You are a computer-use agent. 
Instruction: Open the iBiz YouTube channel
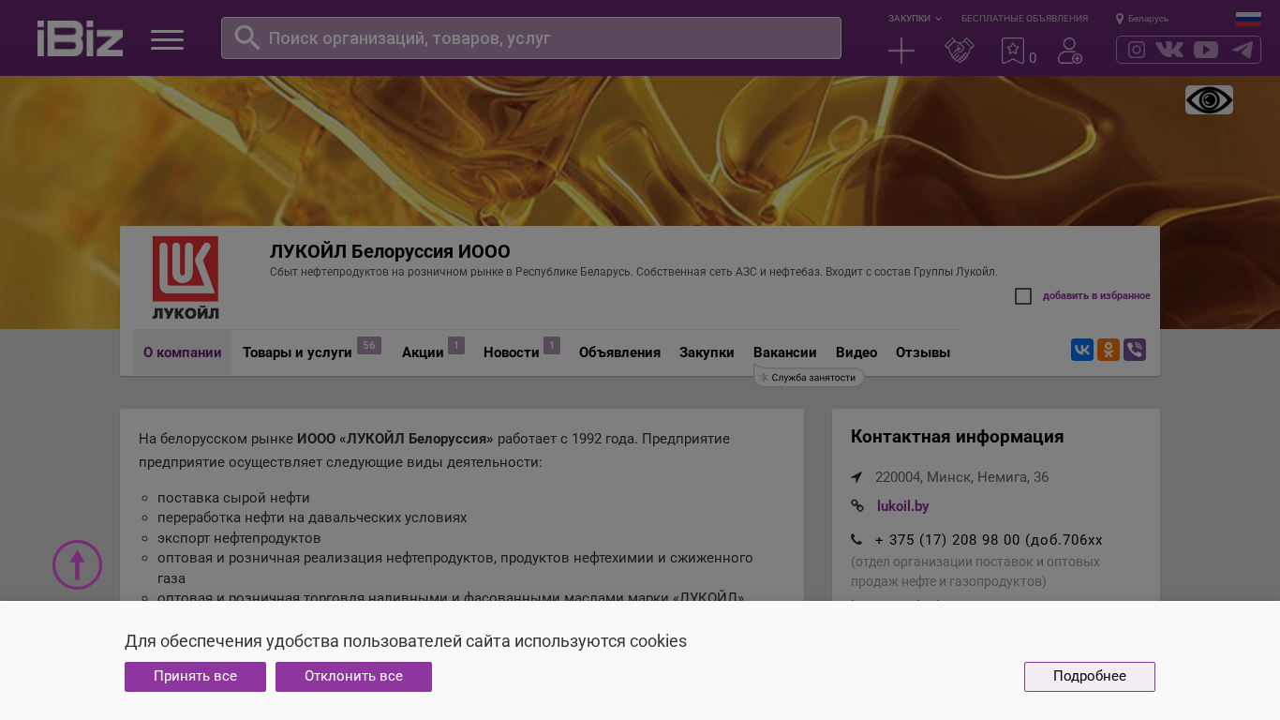(x=1206, y=50)
